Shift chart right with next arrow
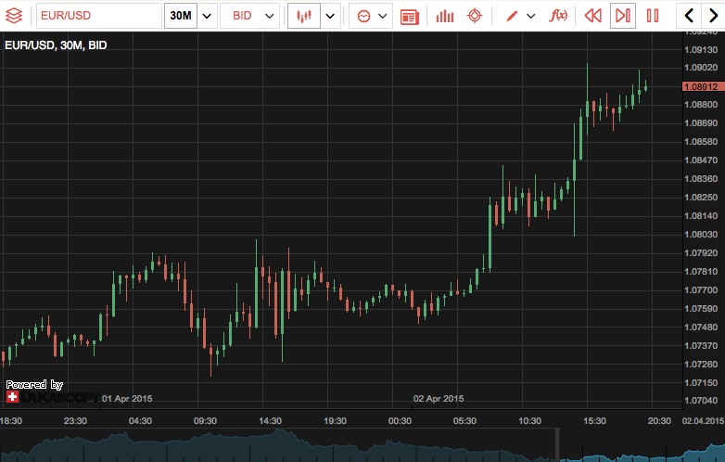Screen dimensions: 725x462 (x=713, y=16)
